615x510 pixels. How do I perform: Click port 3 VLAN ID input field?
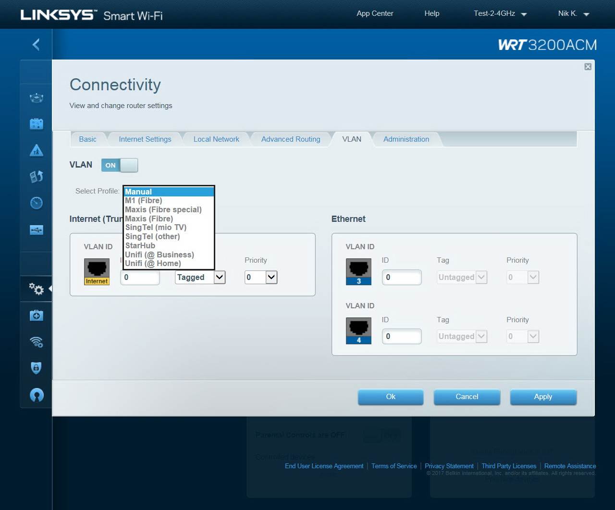click(402, 277)
